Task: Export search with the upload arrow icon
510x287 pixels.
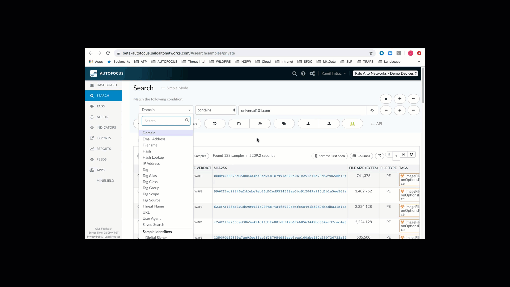Action: (x=329, y=124)
